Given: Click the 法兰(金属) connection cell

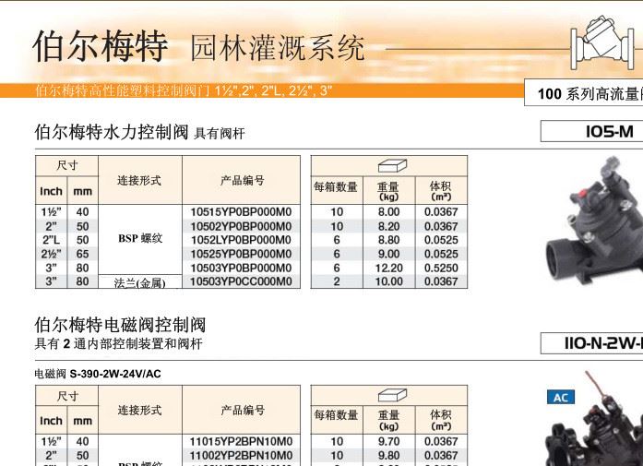Looking at the screenshot, I should [140, 282].
